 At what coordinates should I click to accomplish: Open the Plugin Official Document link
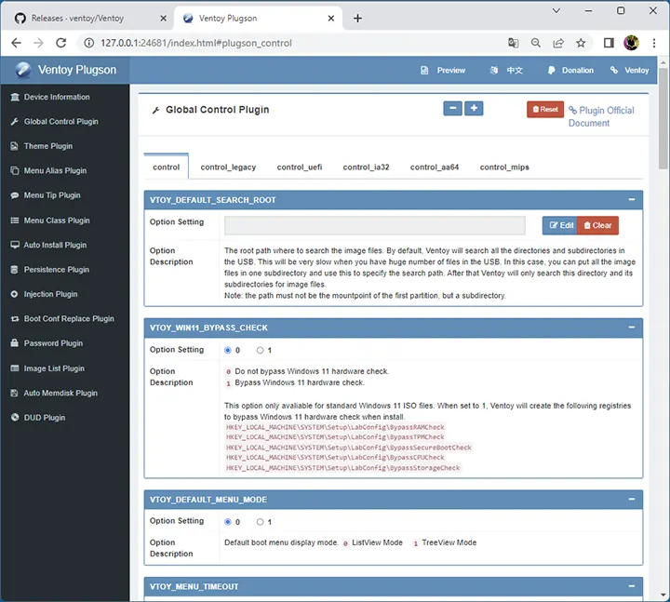(601, 116)
